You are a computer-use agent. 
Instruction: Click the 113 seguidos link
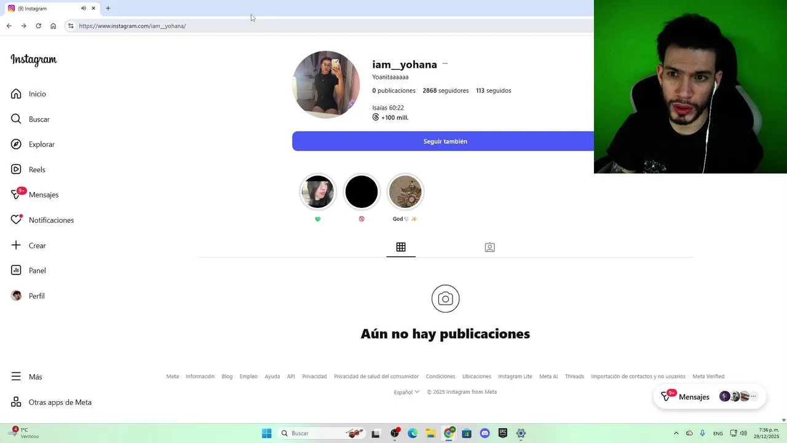(x=493, y=90)
